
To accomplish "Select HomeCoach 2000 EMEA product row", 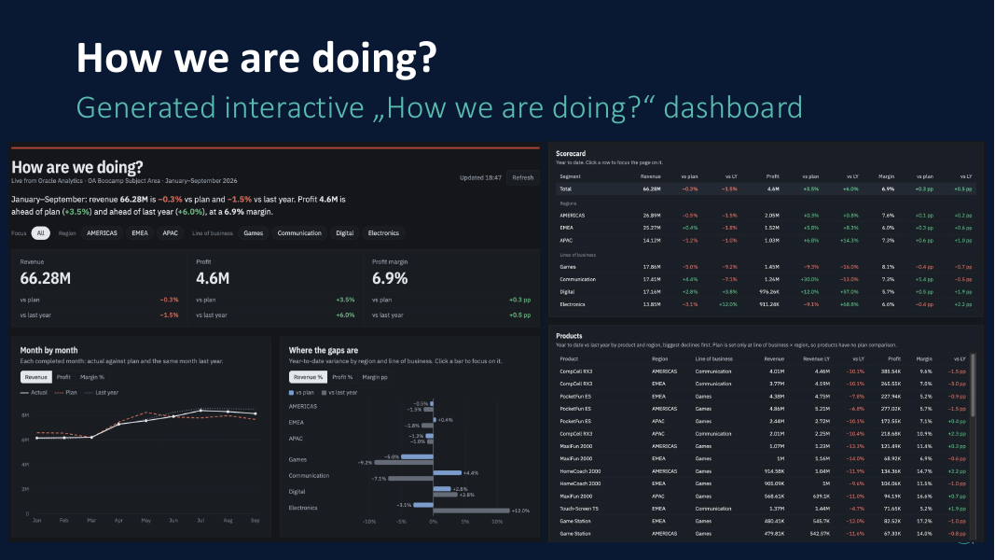I will [x=763, y=483].
